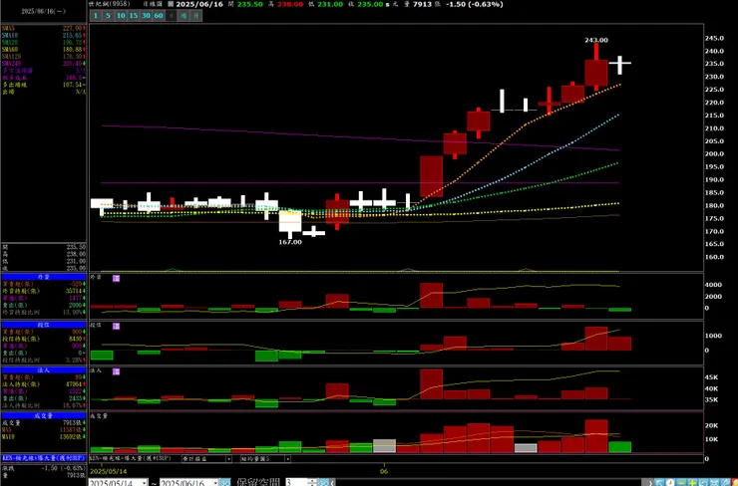The width and height of the screenshot is (738, 486).
Task: Click the SMA240 indicator row
Action: (x=43, y=64)
